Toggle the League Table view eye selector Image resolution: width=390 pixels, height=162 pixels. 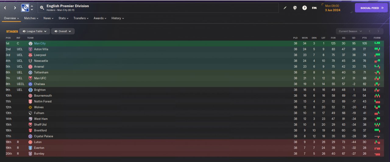click(34, 31)
